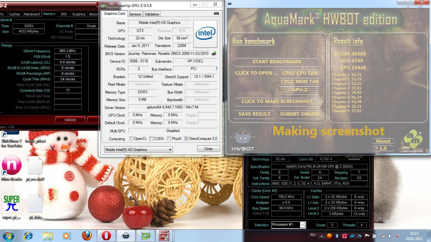Switch to GPU-Z Graphics Card tab

(x=114, y=14)
